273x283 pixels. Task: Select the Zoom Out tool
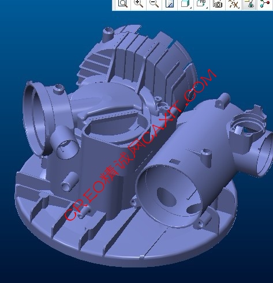tap(154, 3)
